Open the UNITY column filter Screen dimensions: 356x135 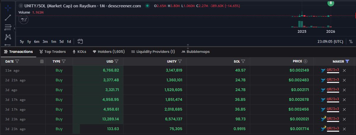click(x=180, y=61)
